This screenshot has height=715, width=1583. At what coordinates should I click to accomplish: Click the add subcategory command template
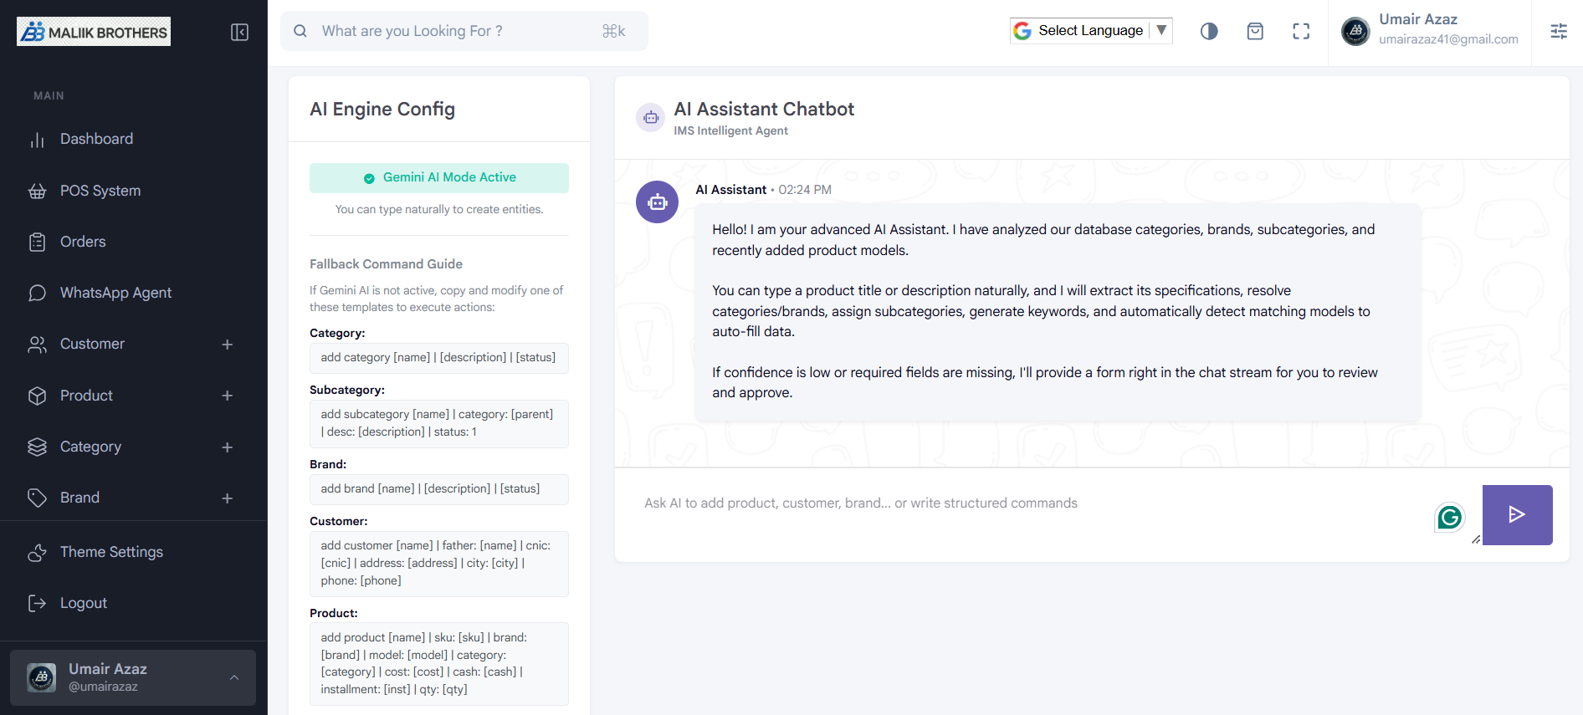[x=439, y=423]
